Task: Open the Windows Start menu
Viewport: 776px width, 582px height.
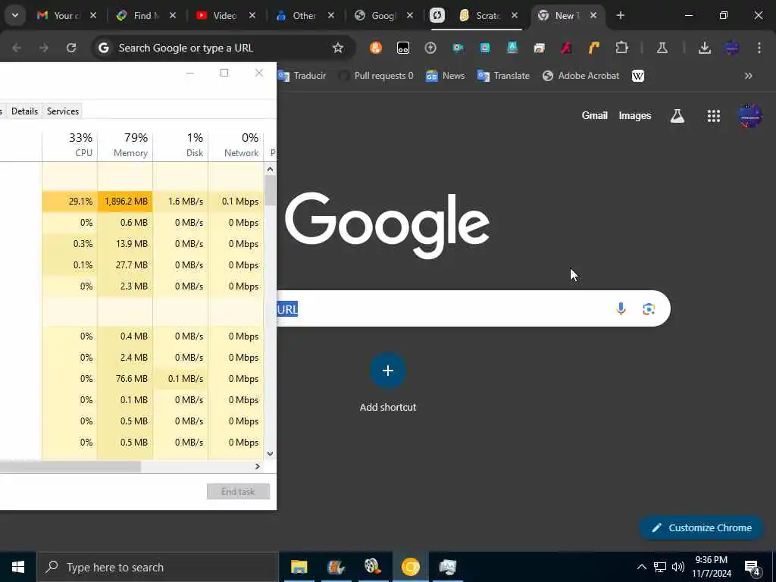Action: [18, 567]
